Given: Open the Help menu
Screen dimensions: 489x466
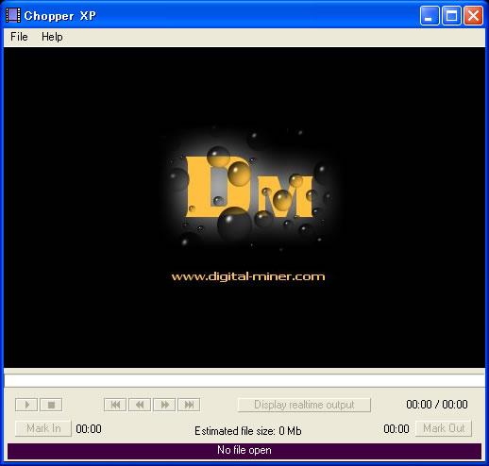Looking at the screenshot, I should click(52, 37).
